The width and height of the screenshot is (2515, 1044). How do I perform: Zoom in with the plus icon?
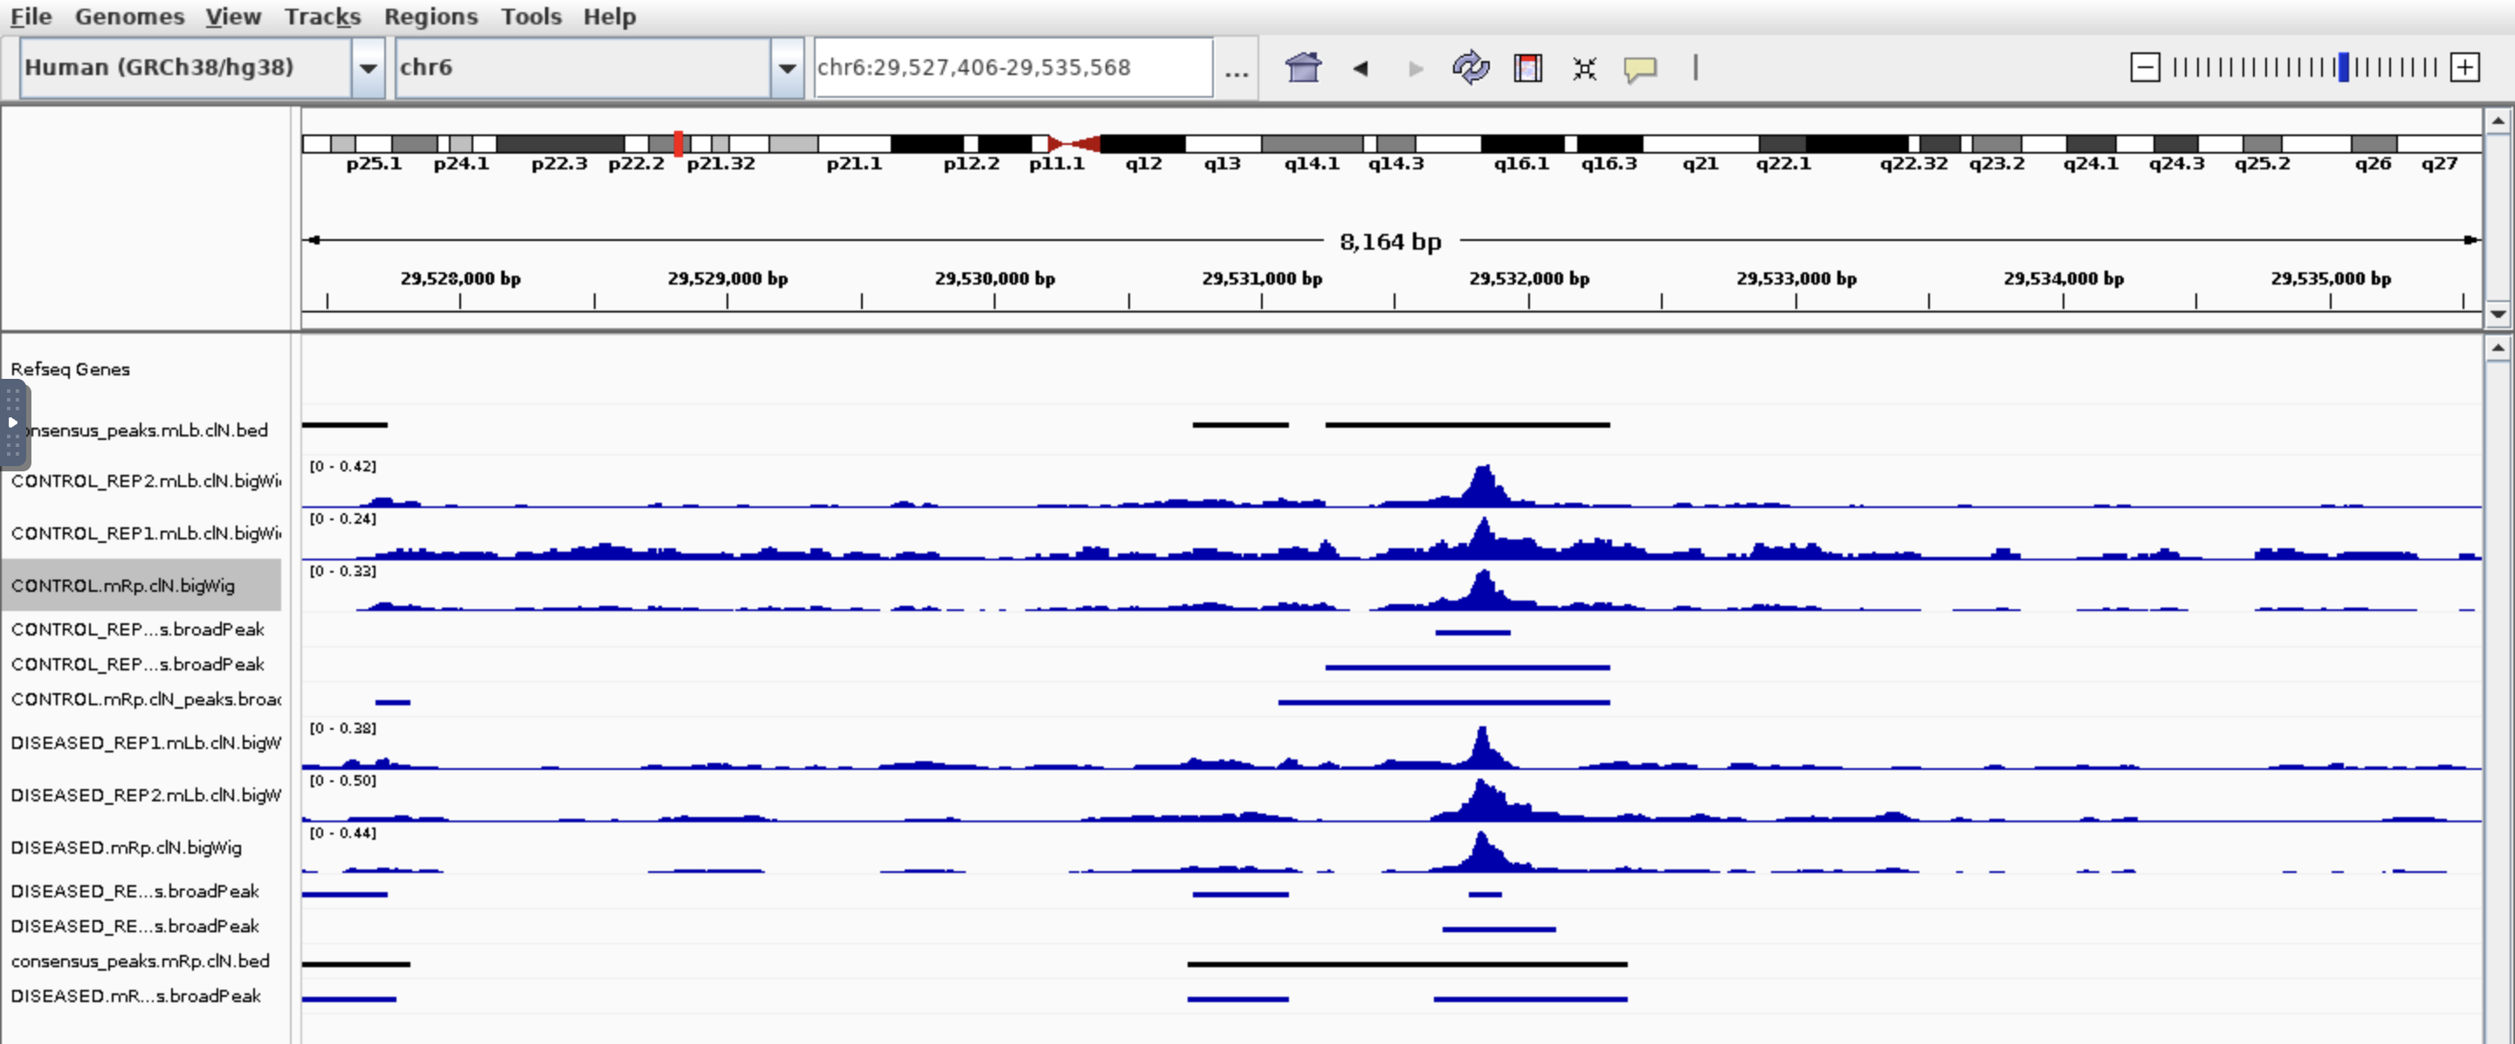(2465, 67)
